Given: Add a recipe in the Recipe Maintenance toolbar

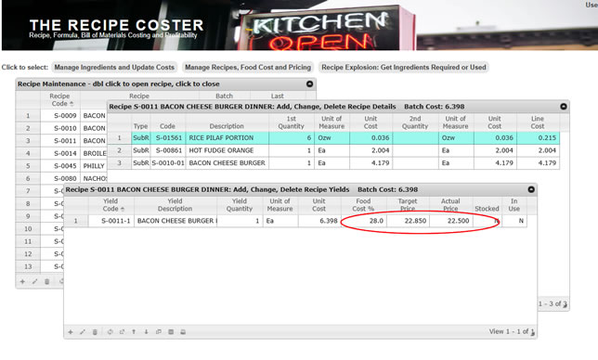Looking at the screenshot, I should point(22,281).
